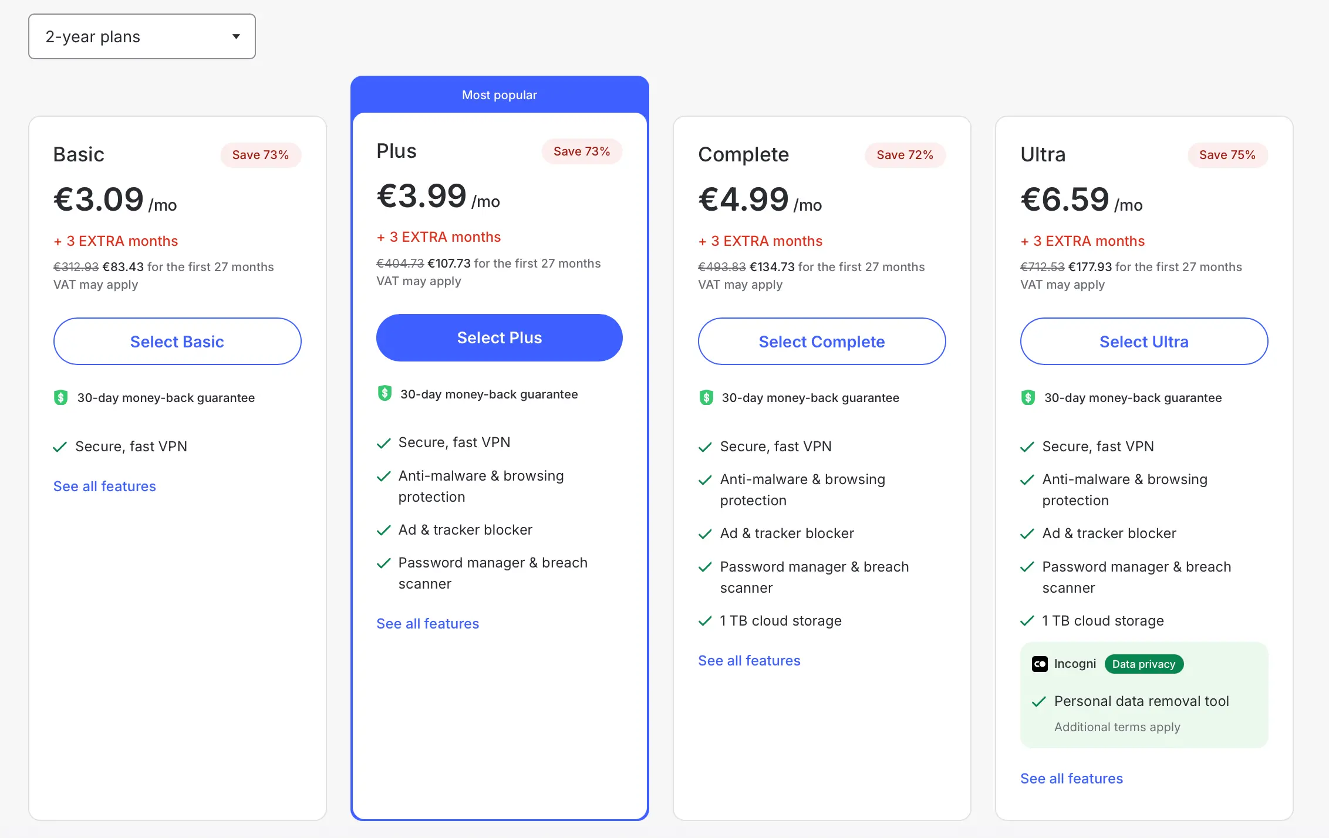Click the money-back guarantee icon on Basic plan
The width and height of the screenshot is (1329, 838).
tap(60, 397)
